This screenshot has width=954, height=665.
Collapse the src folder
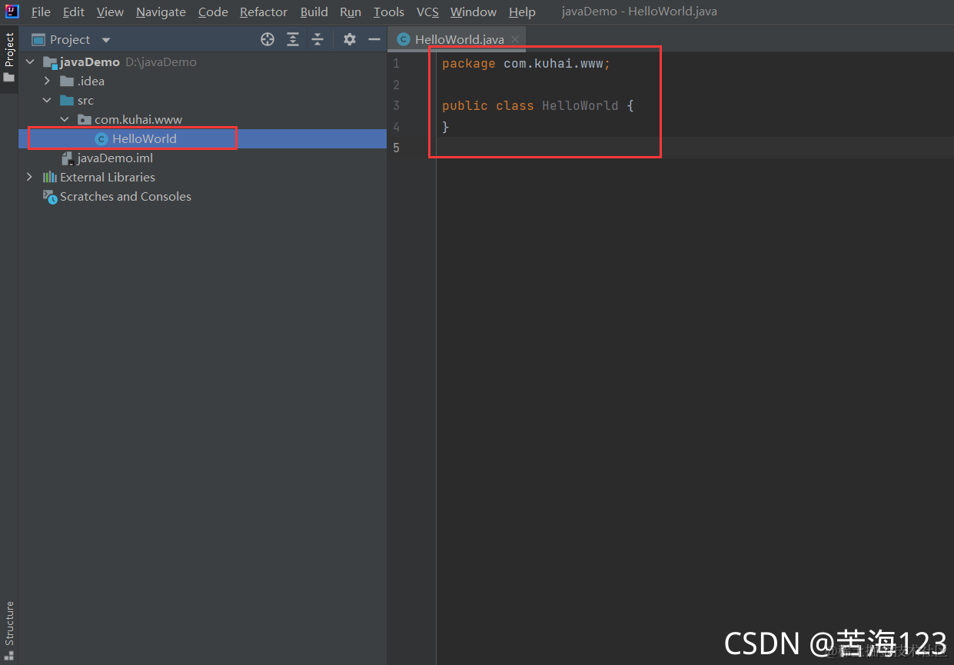(x=47, y=101)
